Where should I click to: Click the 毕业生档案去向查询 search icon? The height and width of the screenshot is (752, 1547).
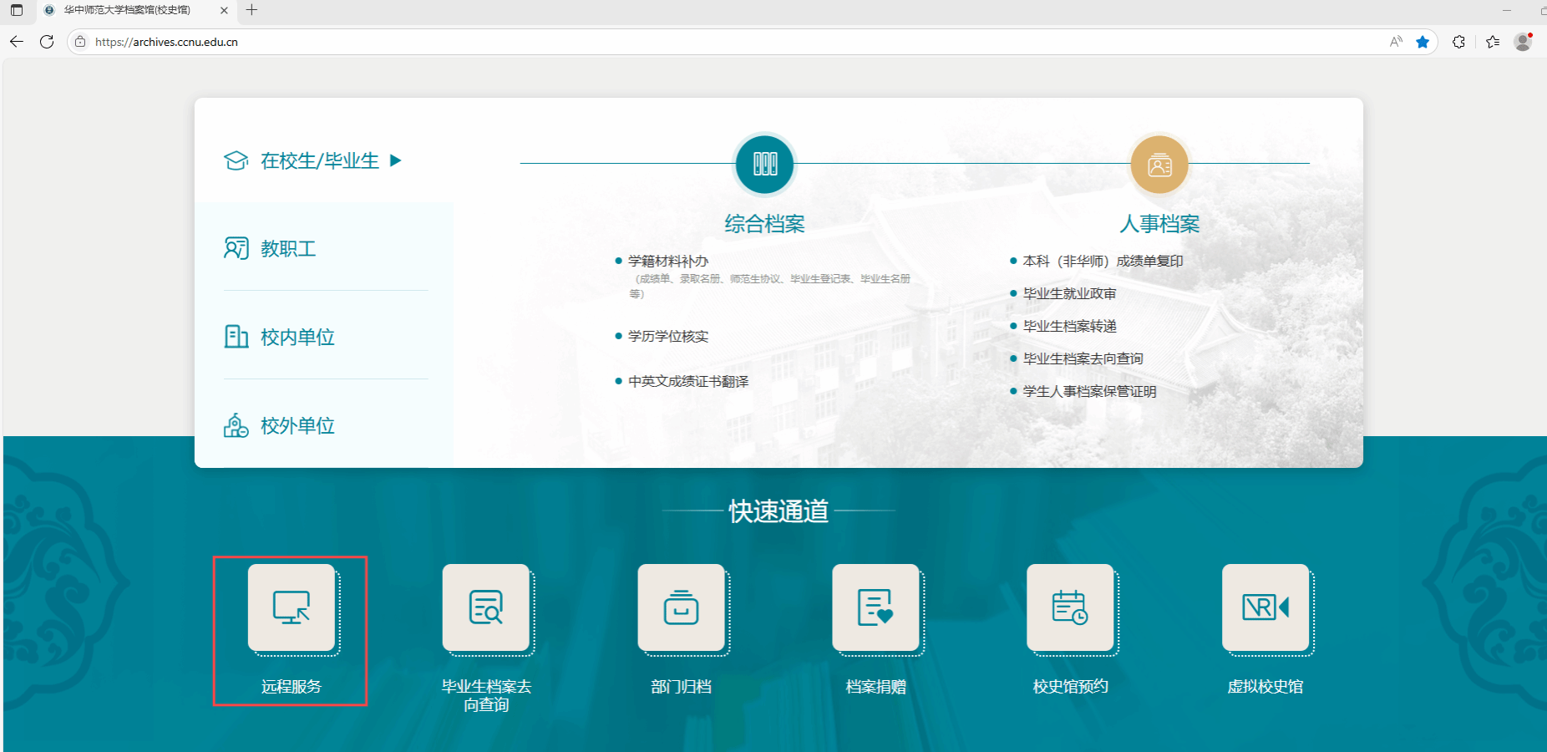[486, 607]
